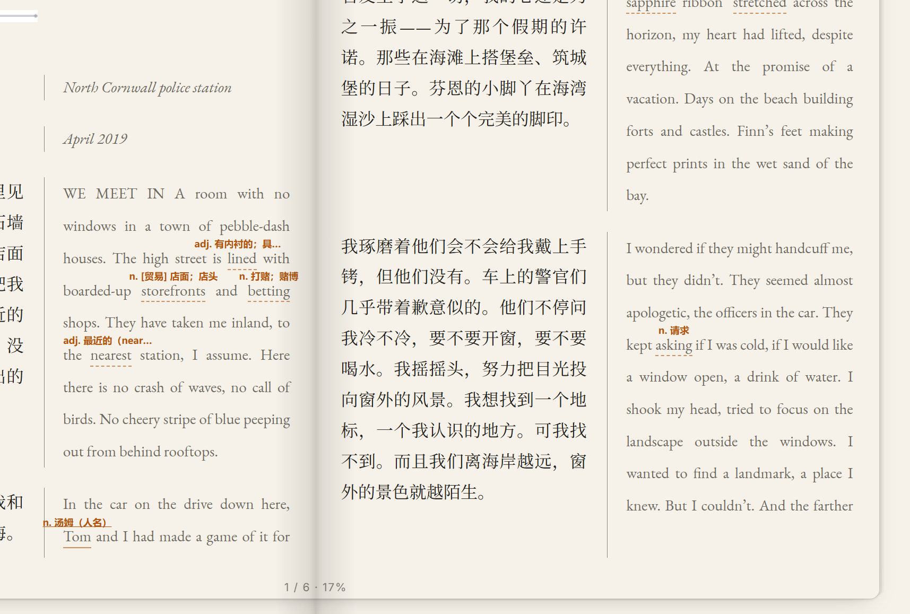Viewport: 910px width, 614px height.
Task: Click the underlined word "lined"
Action: click(242, 258)
